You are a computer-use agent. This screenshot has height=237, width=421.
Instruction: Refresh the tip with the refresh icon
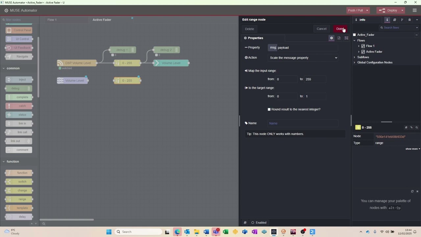coord(412,191)
